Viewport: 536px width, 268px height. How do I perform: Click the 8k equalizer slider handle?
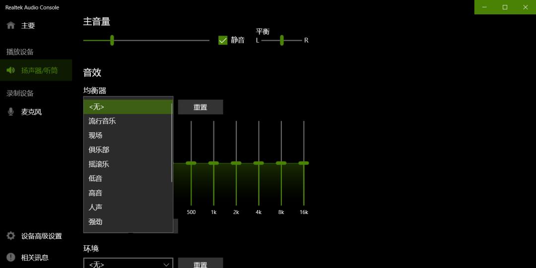(281, 163)
